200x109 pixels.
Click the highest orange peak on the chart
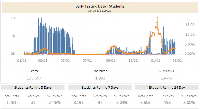157,18
